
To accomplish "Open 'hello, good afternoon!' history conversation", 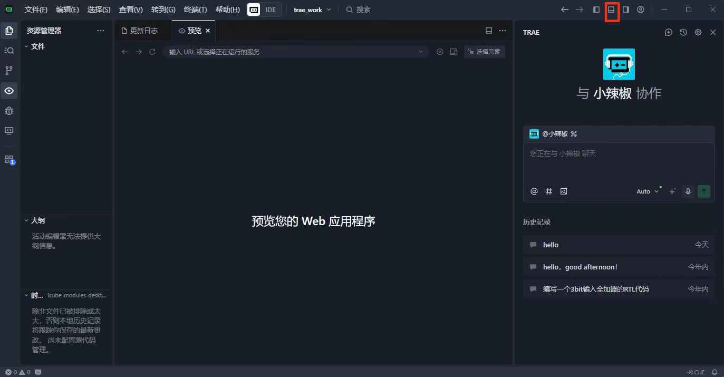I will tap(619, 267).
